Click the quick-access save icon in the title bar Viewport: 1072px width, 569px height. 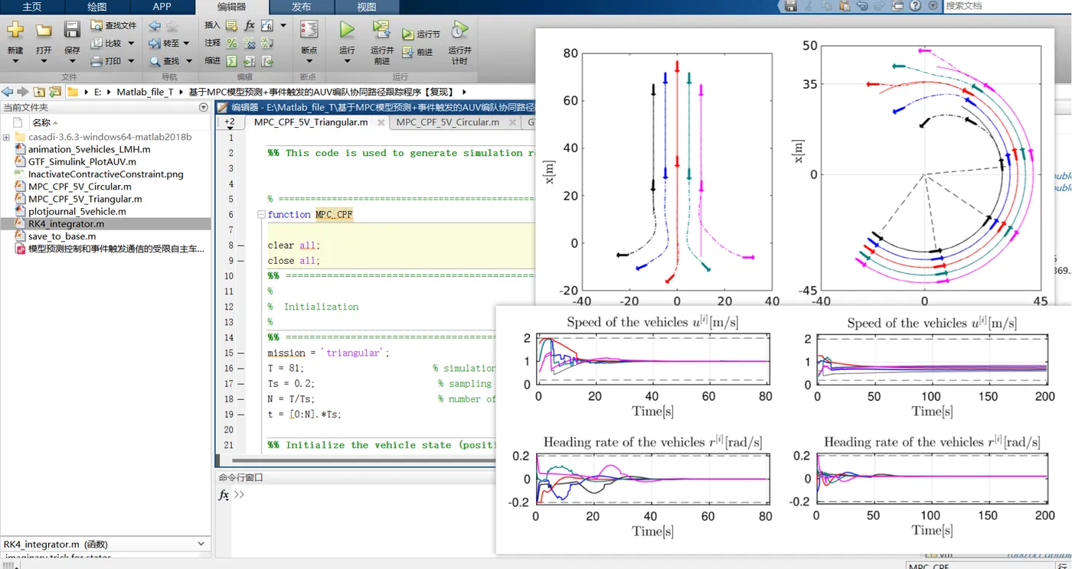coord(791,5)
